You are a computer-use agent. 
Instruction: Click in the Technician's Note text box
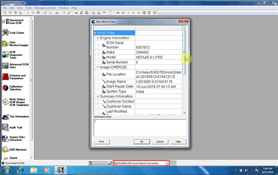point(140,127)
